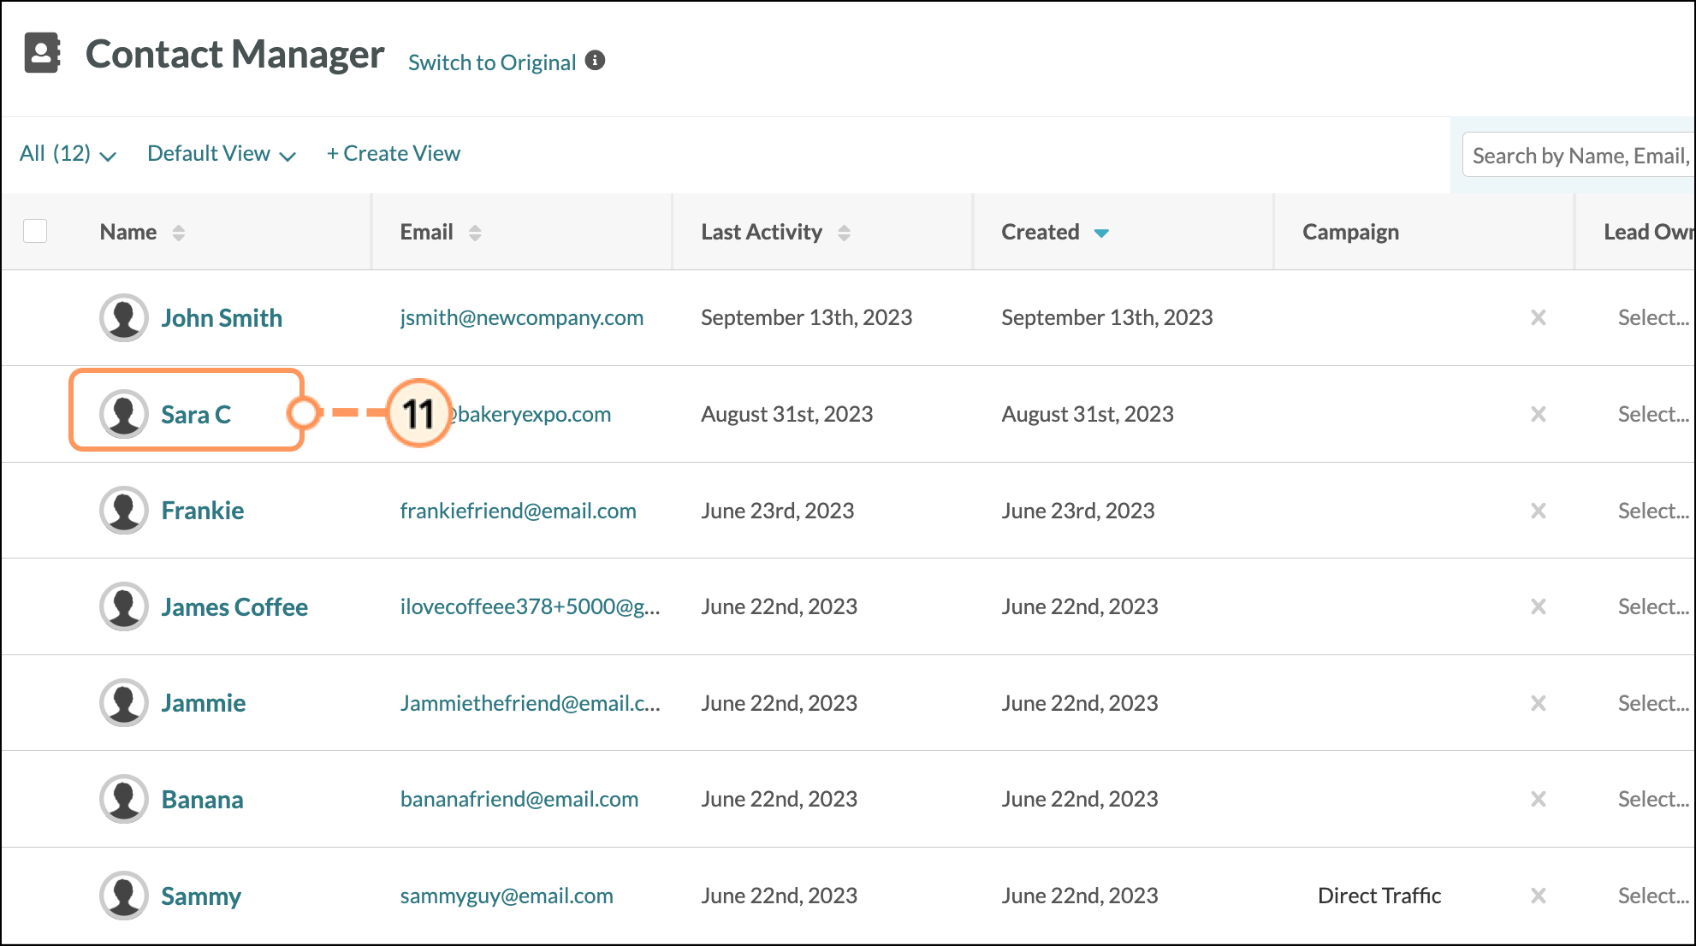
Task: Open James Coffee contact name link
Action: 234,607
